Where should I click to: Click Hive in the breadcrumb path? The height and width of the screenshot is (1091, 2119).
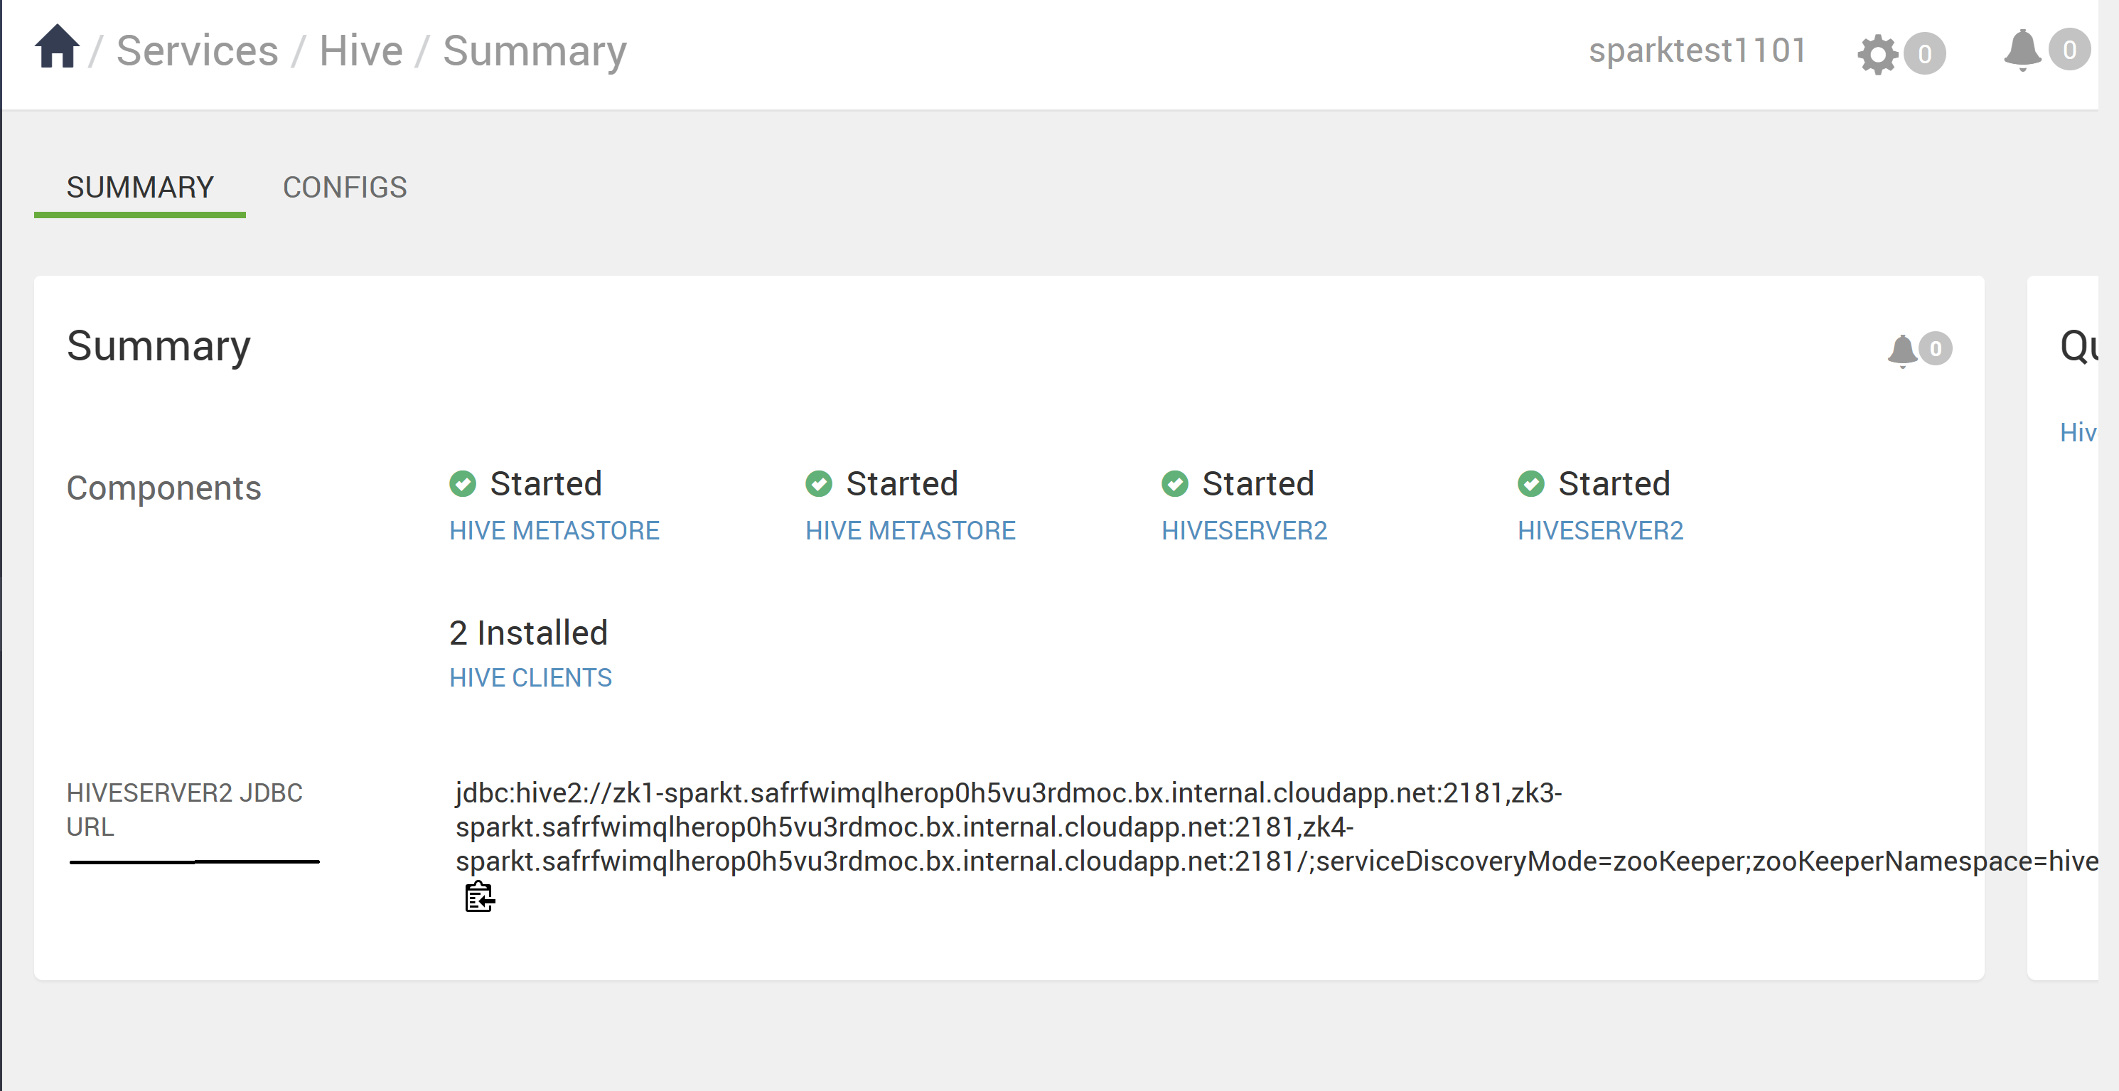(361, 51)
